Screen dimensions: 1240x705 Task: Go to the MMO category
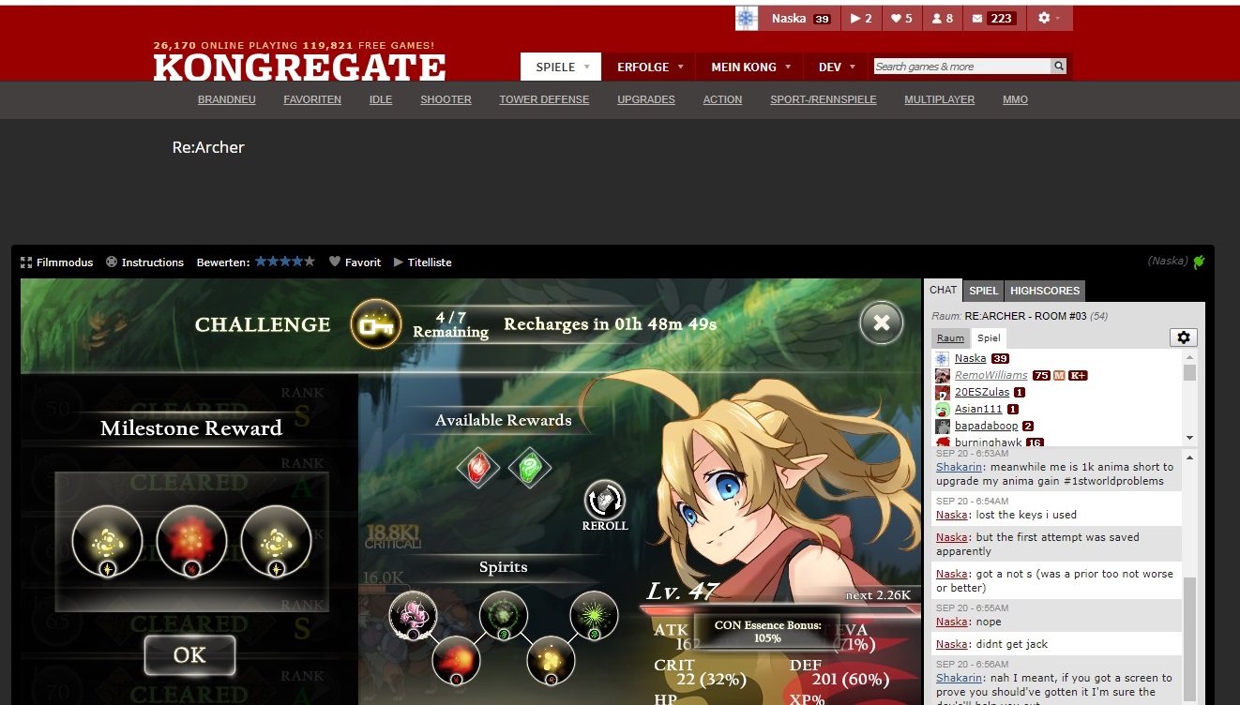coord(1015,99)
